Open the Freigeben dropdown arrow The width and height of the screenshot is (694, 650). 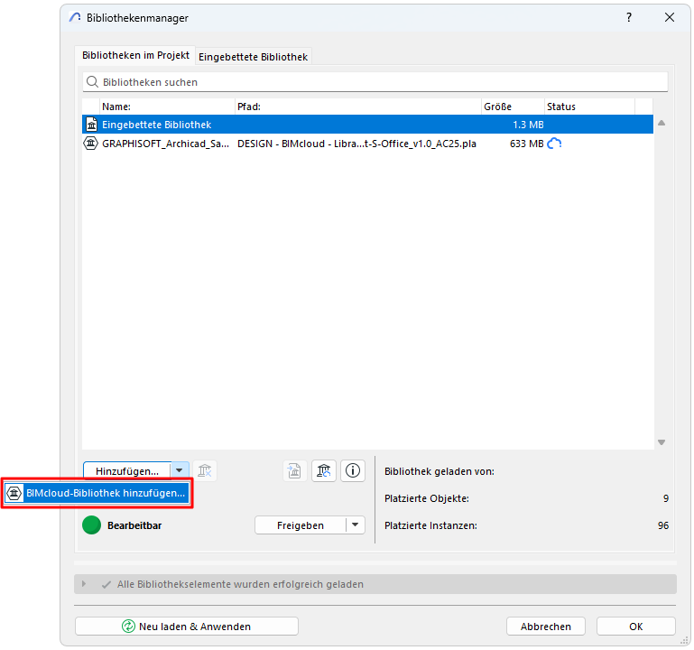tap(355, 525)
